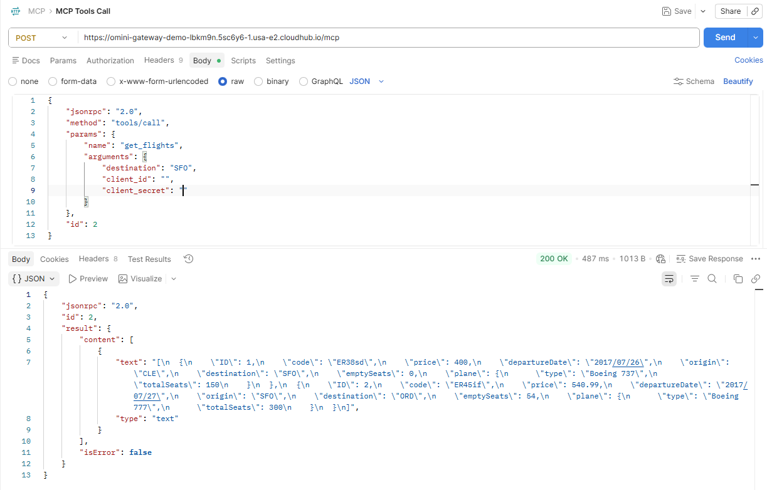
Task: Select the response Body tab
Action: coord(21,259)
